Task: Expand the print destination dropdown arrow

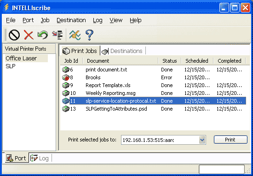Action: (x=202, y=140)
